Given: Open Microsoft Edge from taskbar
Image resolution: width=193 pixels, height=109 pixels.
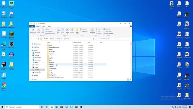Looking at the screenshot, I should tap(57, 107).
